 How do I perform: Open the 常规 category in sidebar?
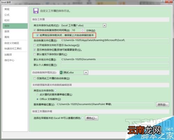(7, 9)
